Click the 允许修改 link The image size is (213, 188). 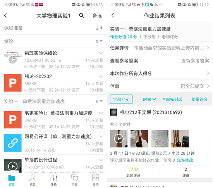click(x=185, y=160)
